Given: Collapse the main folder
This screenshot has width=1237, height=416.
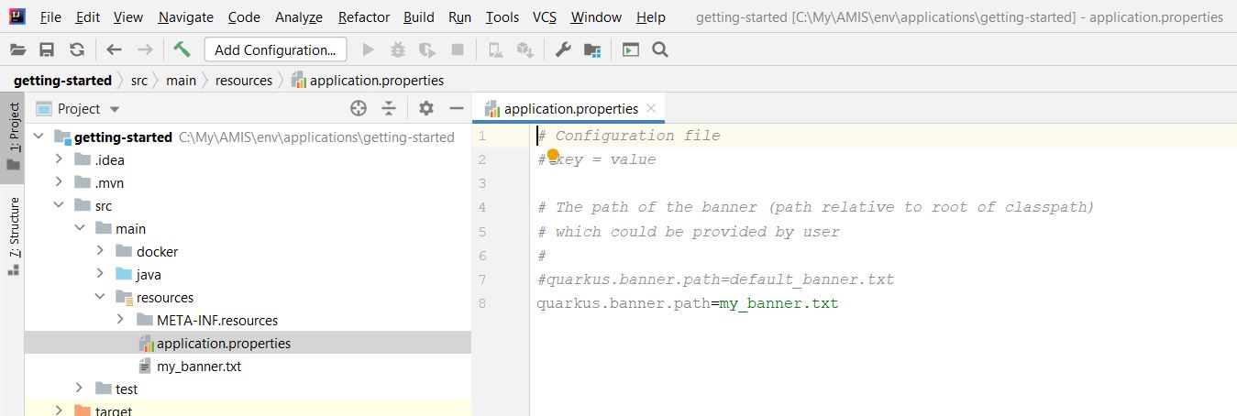Looking at the screenshot, I should pyautogui.click(x=79, y=228).
